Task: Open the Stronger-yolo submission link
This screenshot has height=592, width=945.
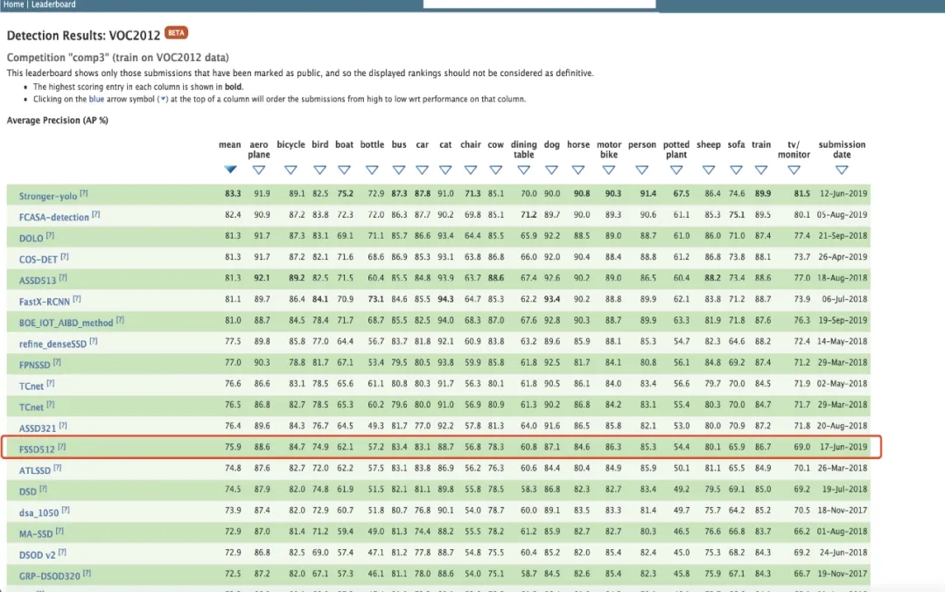Action: pos(48,196)
